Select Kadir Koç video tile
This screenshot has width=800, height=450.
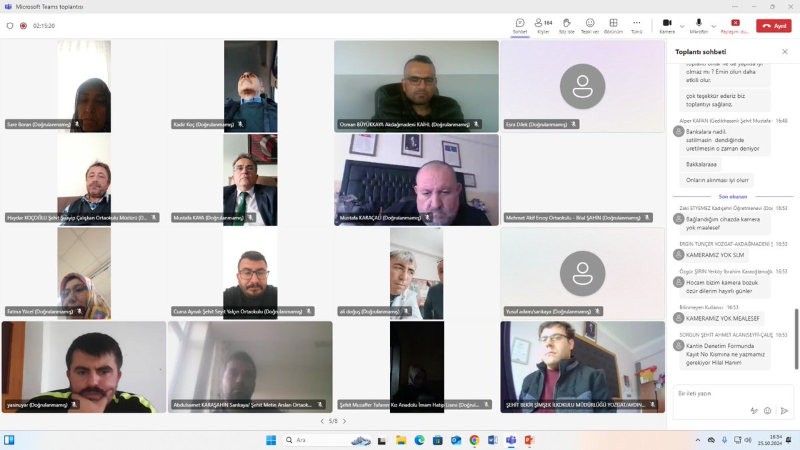point(250,86)
